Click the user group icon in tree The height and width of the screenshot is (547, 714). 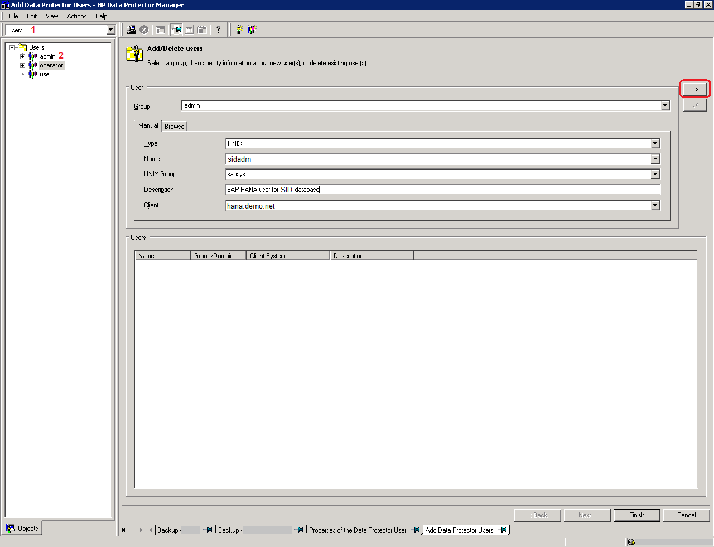click(x=33, y=74)
